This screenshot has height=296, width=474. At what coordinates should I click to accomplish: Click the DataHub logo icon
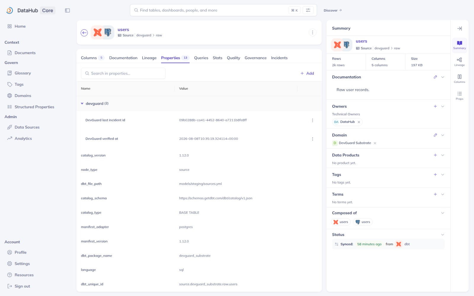click(x=9, y=10)
